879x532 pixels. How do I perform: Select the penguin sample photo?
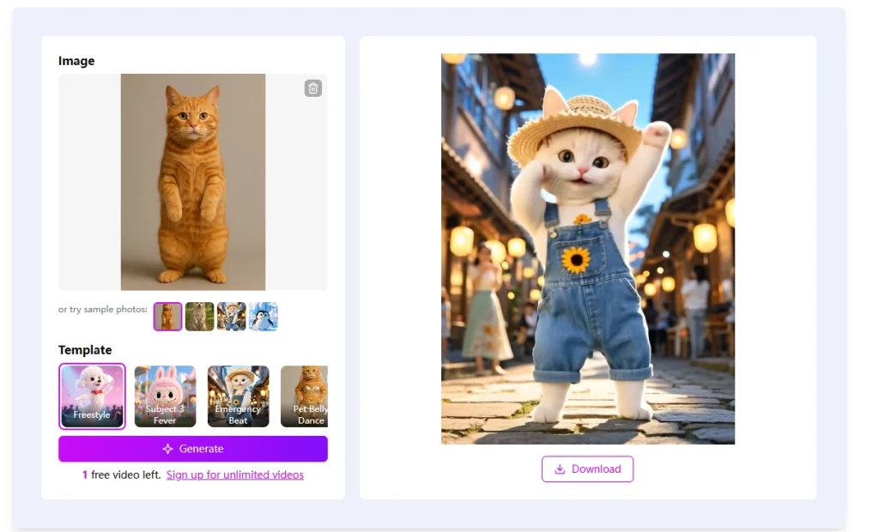click(264, 317)
